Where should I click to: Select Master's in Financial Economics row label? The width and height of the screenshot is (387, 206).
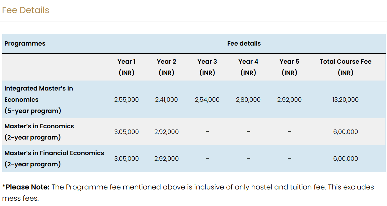[54, 159]
